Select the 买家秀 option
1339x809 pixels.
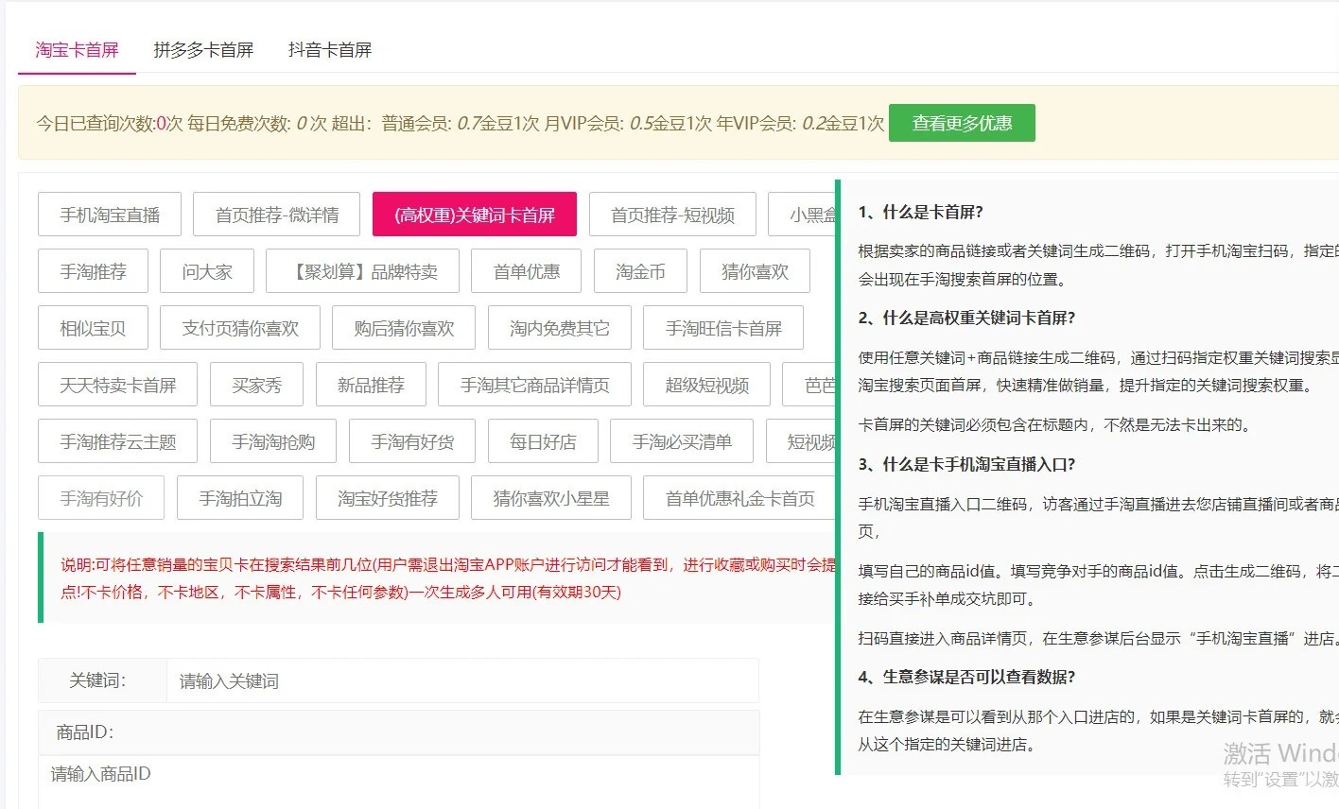(x=257, y=385)
